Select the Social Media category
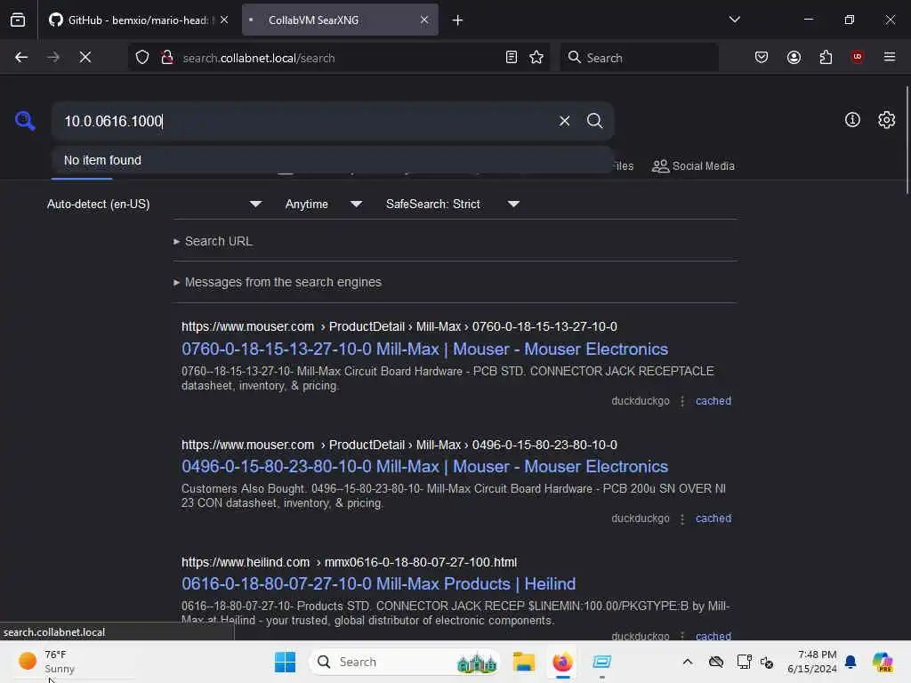911x683 pixels. (x=693, y=166)
